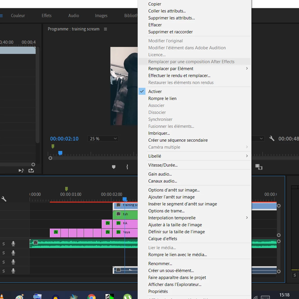Choose Coller les attributs… in the menu
Screen dimensions: 299x299
click(167, 11)
